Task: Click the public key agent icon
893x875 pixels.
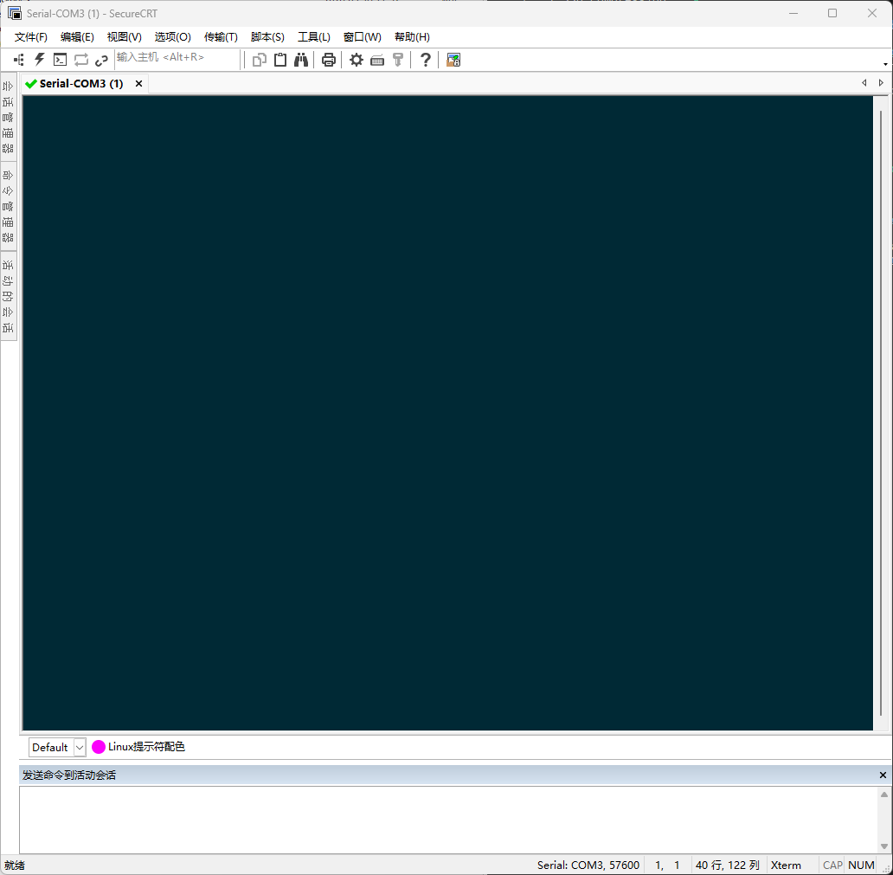Action: pyautogui.click(x=398, y=60)
